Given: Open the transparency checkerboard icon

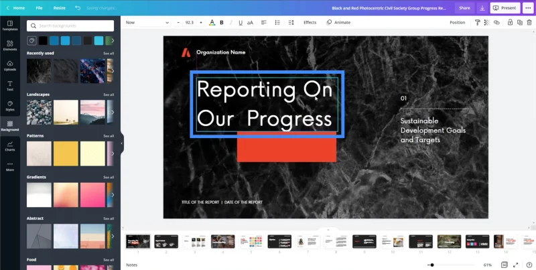Looking at the screenshot, I should coord(487,23).
